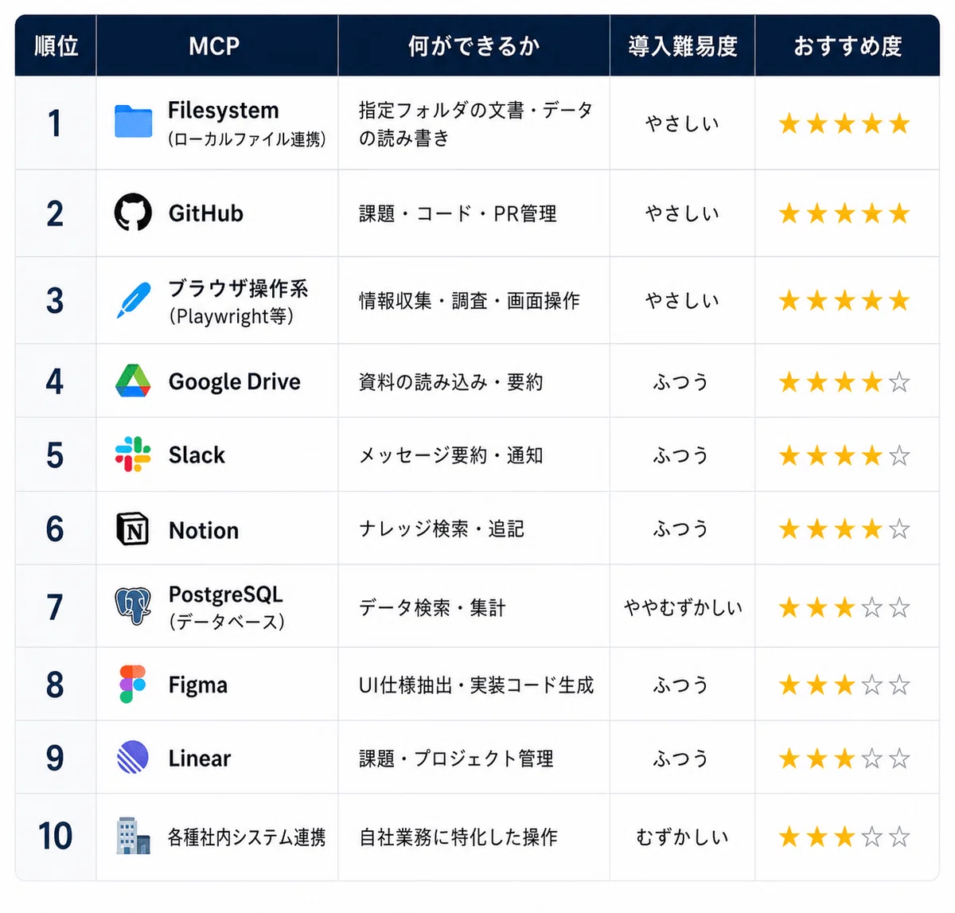Select the Linear purple circle icon
Image resolution: width=955 pixels, height=913 pixels.
[133, 757]
